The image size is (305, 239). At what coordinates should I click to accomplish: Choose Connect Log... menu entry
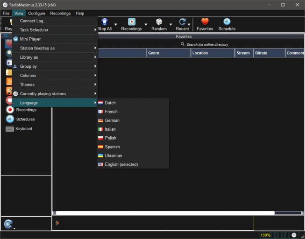(x=55, y=21)
